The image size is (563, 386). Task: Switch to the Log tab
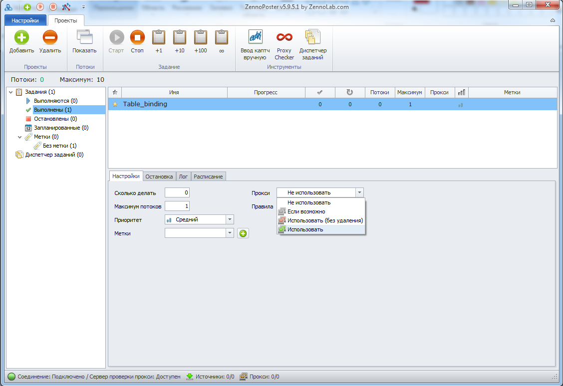(183, 177)
